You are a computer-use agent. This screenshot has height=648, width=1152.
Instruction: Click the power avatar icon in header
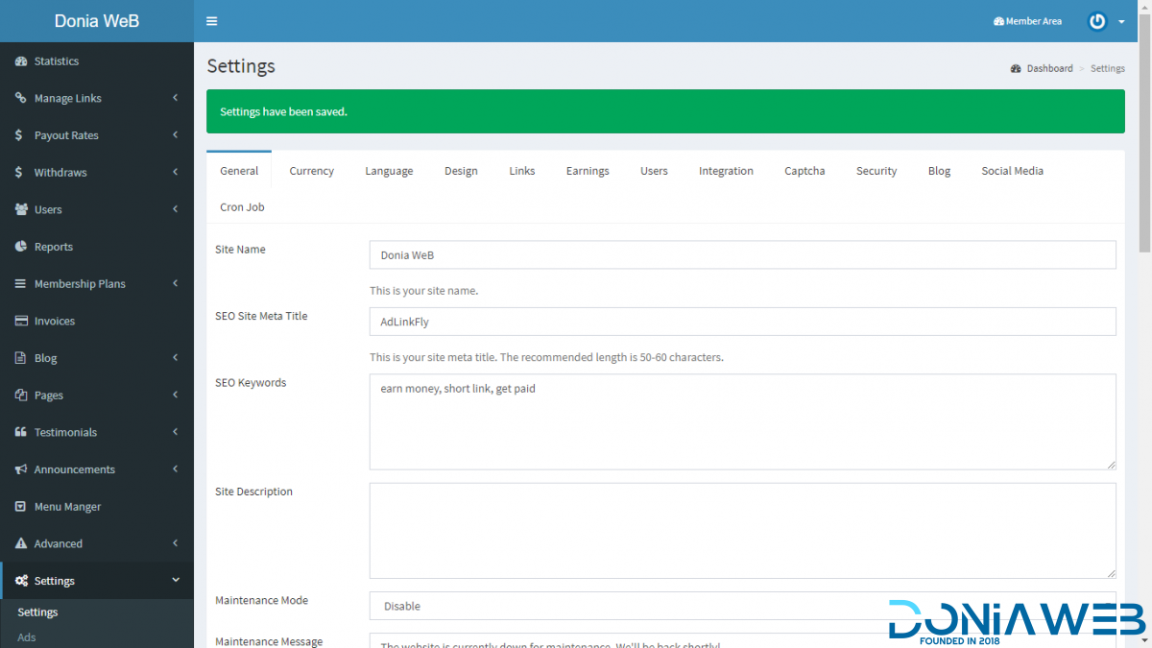click(1097, 21)
